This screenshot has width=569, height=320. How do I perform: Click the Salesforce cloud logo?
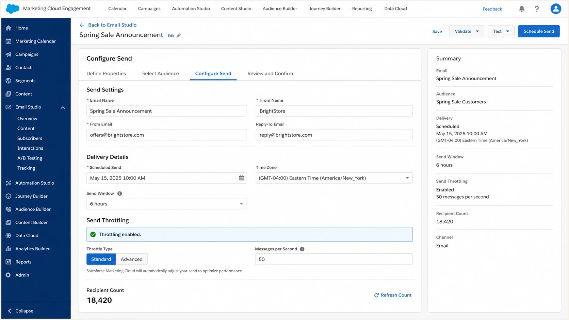tap(13, 9)
